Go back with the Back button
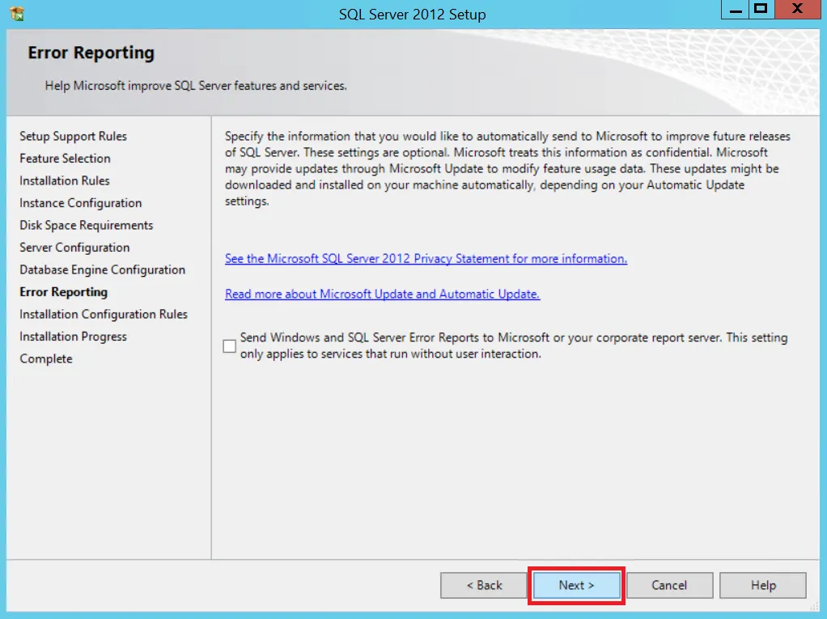 tap(484, 585)
